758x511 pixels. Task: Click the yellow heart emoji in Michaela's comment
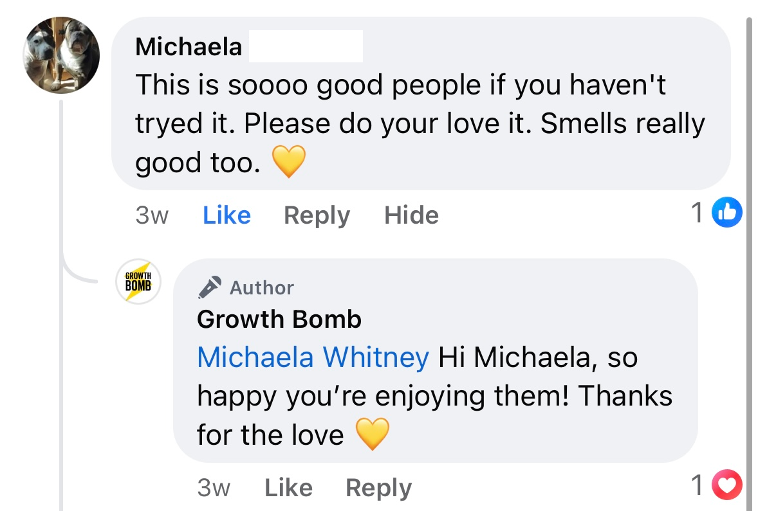coord(288,163)
